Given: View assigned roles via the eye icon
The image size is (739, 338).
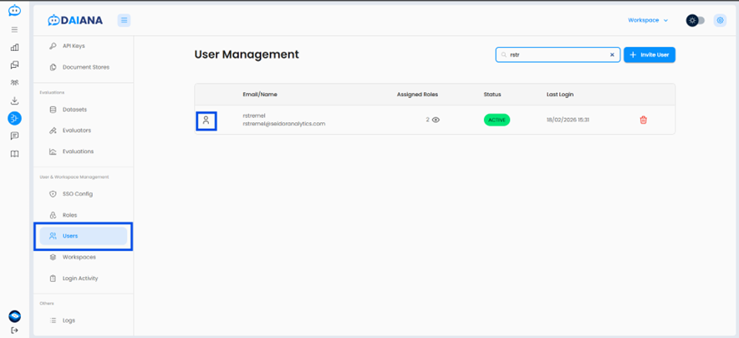Looking at the screenshot, I should (436, 120).
